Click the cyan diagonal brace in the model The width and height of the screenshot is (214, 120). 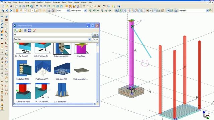point(142,43)
